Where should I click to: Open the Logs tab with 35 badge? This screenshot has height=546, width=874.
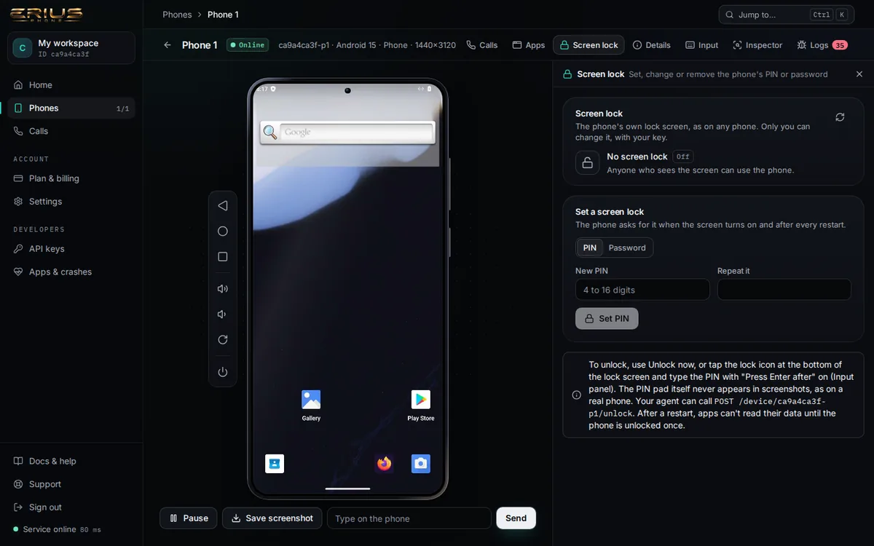(x=822, y=45)
